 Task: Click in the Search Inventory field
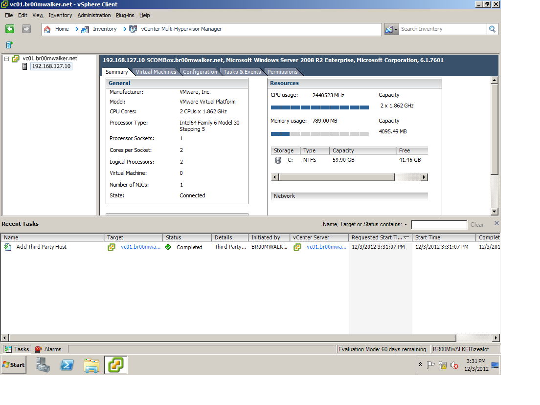pyautogui.click(x=443, y=29)
